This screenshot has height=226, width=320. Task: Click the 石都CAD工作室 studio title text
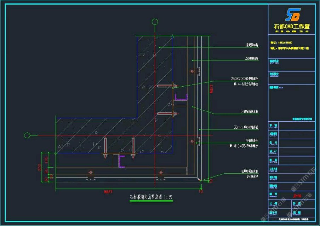292,27
